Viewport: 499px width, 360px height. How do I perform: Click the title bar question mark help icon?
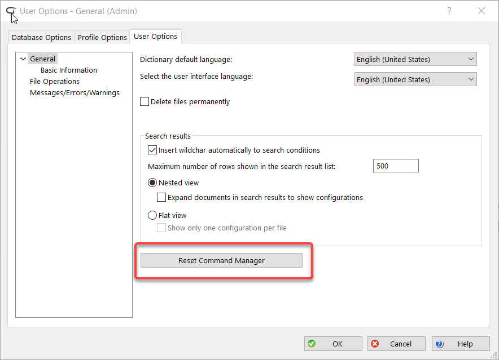pyautogui.click(x=449, y=11)
